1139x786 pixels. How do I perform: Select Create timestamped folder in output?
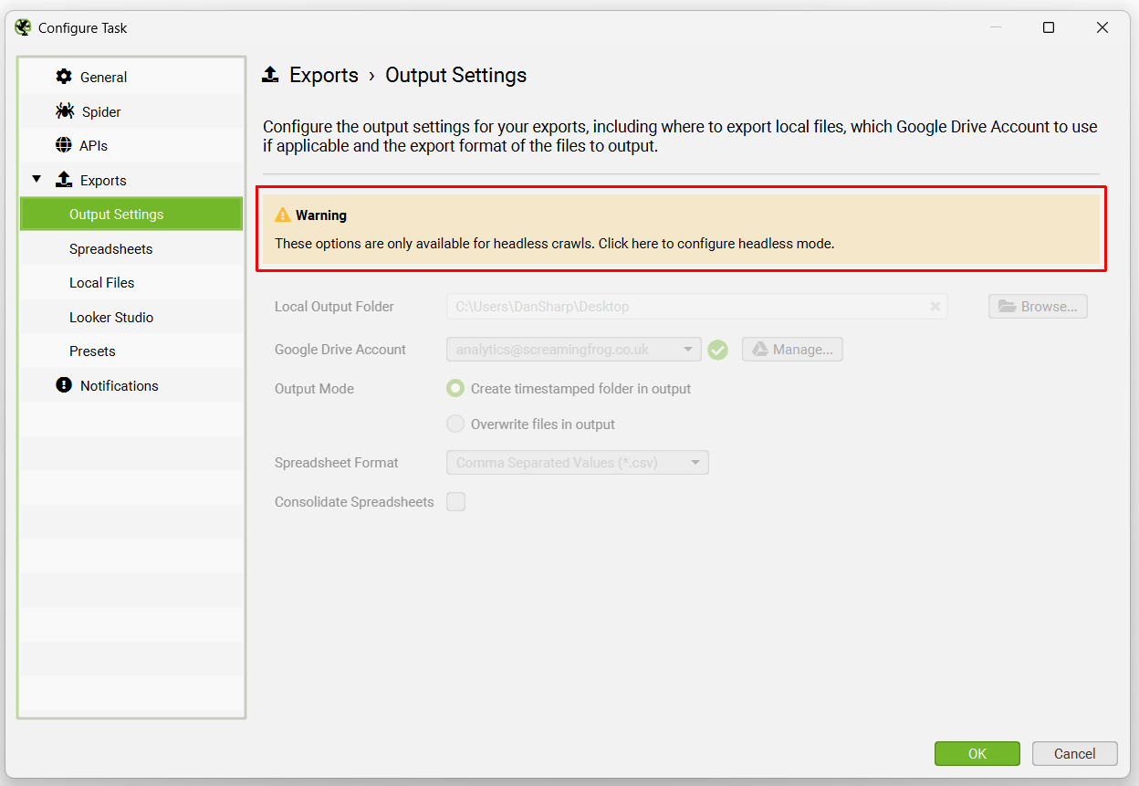tap(455, 388)
